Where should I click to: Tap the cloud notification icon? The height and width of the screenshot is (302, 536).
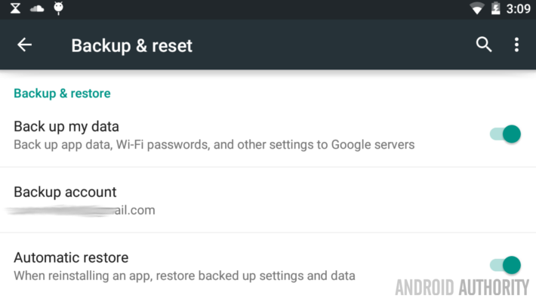36,8
